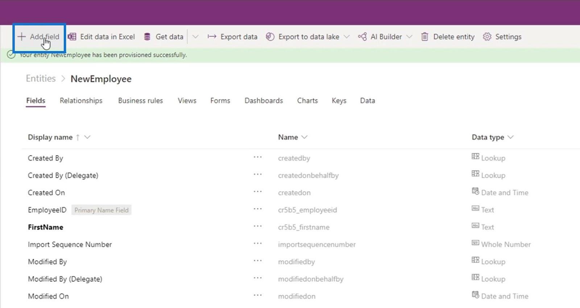Go to Entities breadcrumb link
Image resolution: width=580 pixels, height=308 pixels.
pyautogui.click(x=41, y=79)
